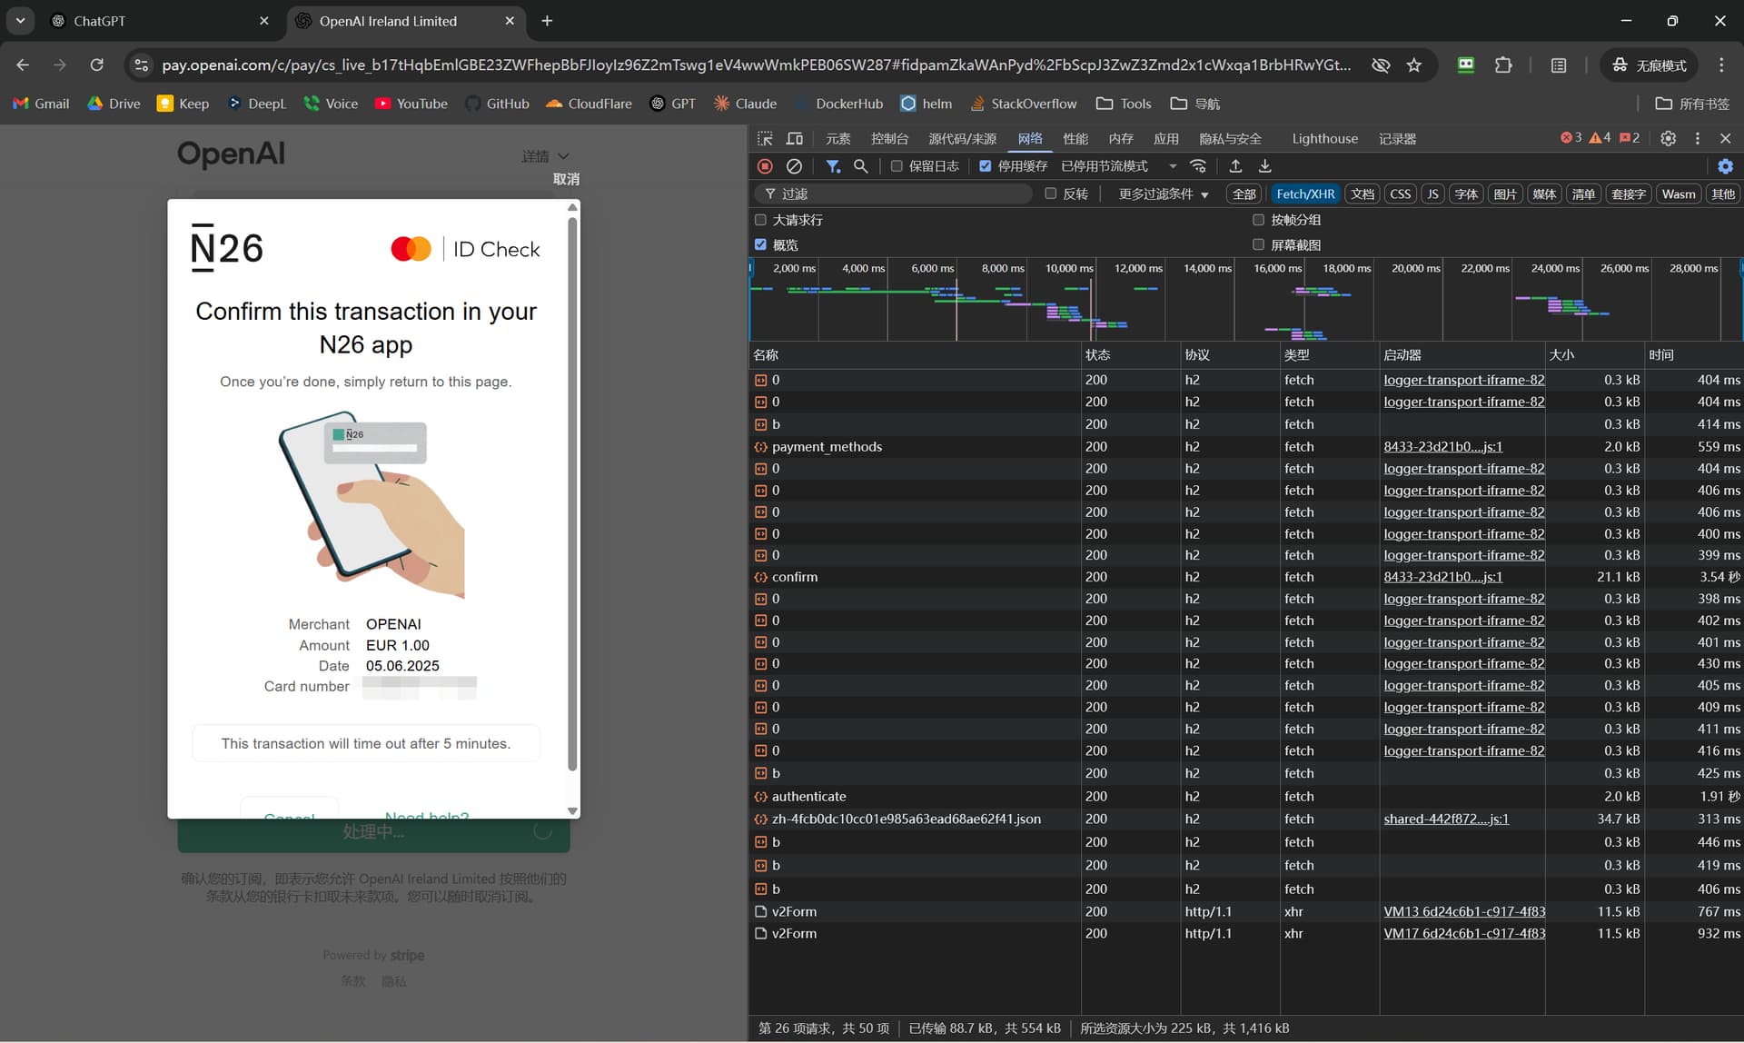
Task: Click the yellow warning count badge
Action: [1600, 138]
